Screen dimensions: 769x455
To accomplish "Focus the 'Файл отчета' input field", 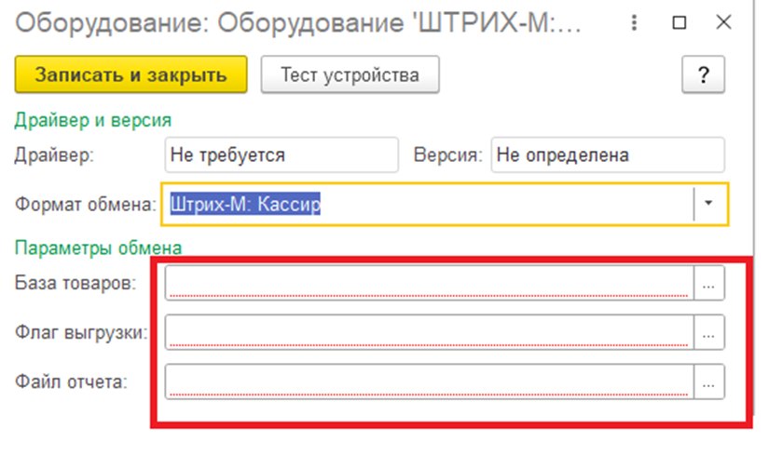I will (x=430, y=381).
